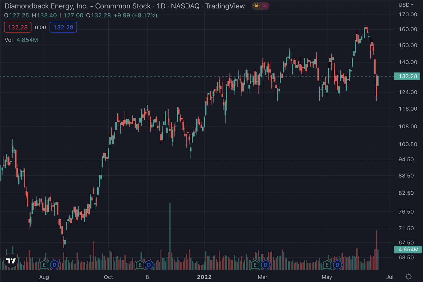
Task: Click the Oct time axis label
Action: click(108, 277)
